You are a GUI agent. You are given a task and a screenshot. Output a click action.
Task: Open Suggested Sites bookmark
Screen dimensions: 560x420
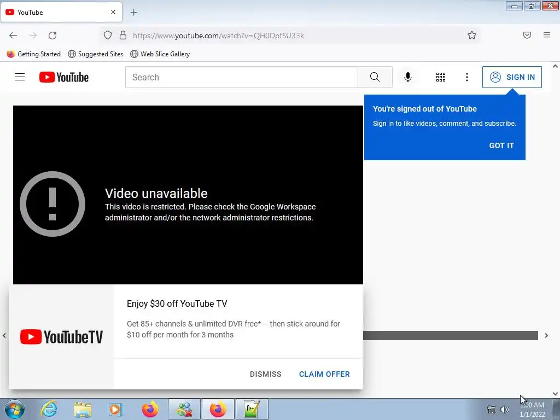pyautogui.click(x=95, y=54)
